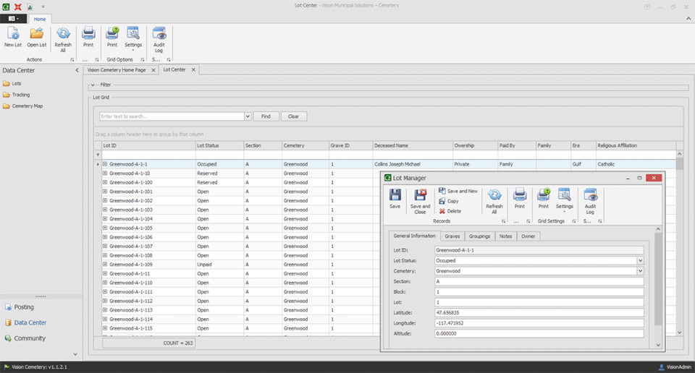
Task: Delete the record in Lot Manager
Action: [x=450, y=211]
